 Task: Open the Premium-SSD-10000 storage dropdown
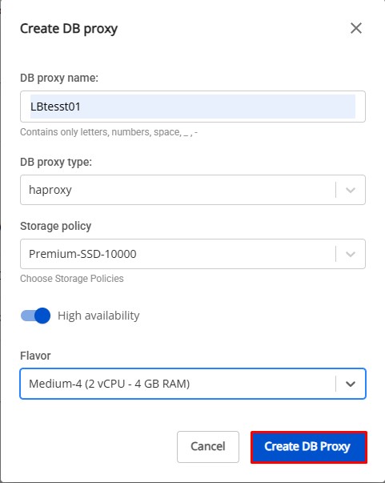(x=193, y=254)
